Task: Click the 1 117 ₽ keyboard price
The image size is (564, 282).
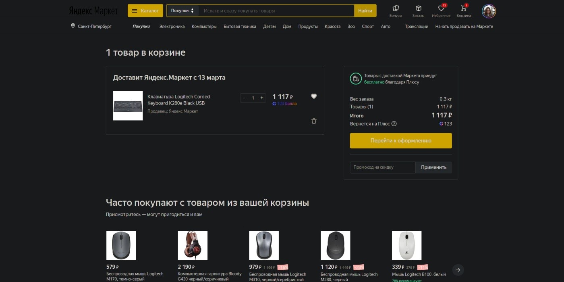Action: 283,96
